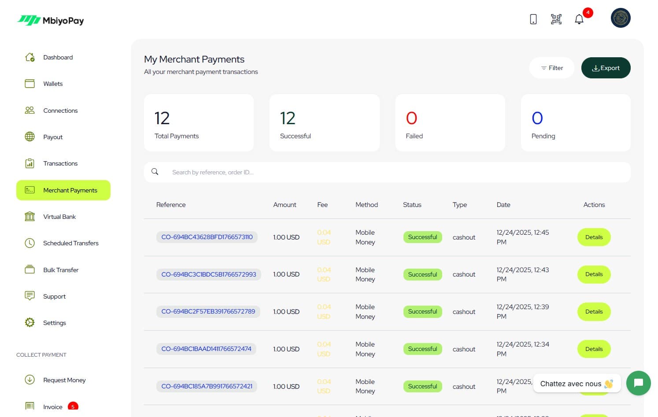The image size is (658, 417).
Task: Click reference CO-694BC185A7B991766572421
Action: click(x=207, y=386)
